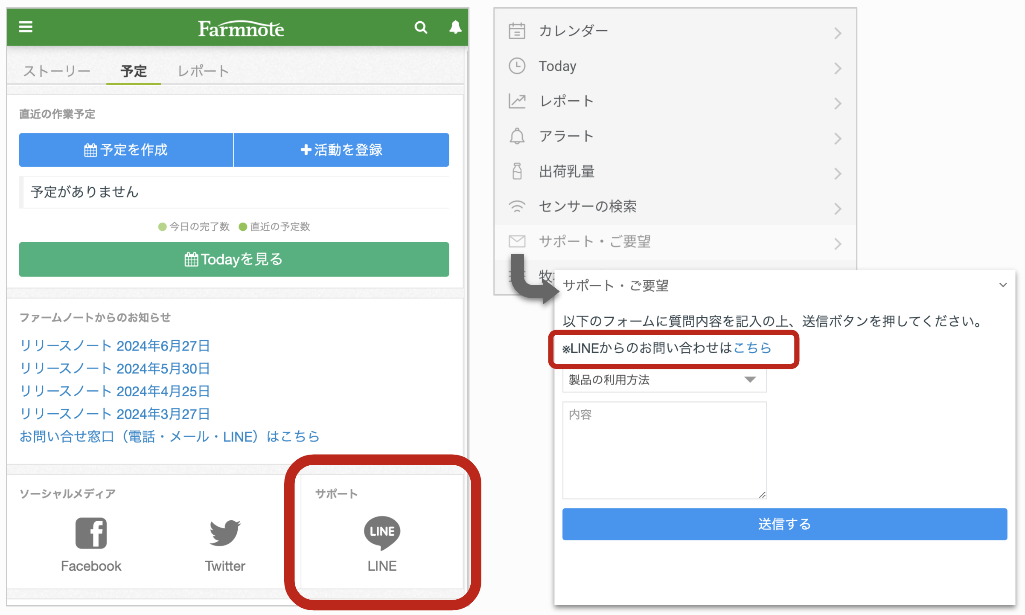Click the Facebook icon
This screenshot has width=1025, height=615.
[x=91, y=533]
